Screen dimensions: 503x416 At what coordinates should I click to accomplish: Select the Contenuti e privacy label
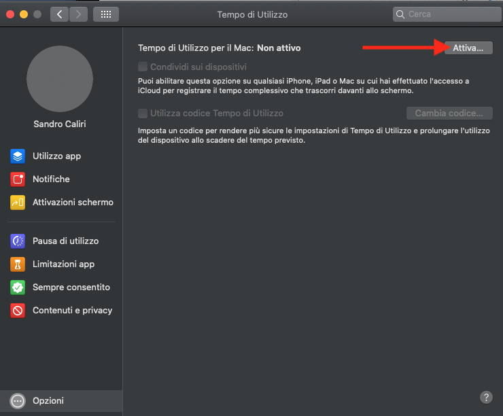tap(73, 311)
